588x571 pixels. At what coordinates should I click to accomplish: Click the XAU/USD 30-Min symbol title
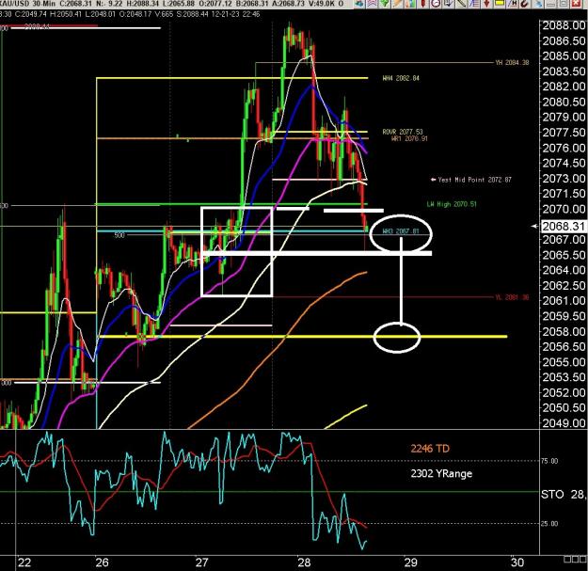[x=26, y=4]
